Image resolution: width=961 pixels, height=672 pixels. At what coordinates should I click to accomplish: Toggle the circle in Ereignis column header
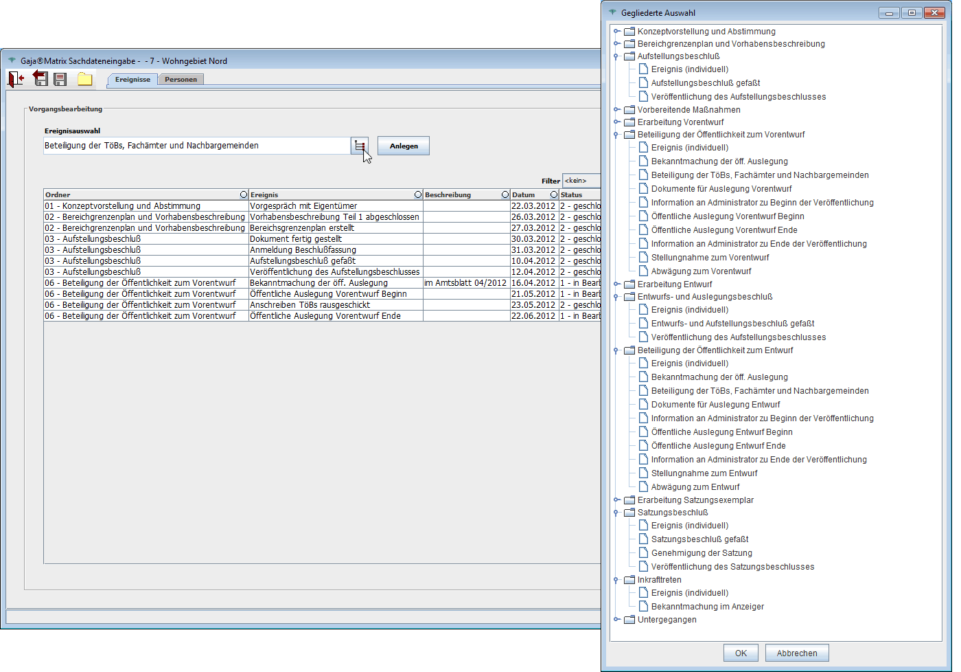coord(418,195)
